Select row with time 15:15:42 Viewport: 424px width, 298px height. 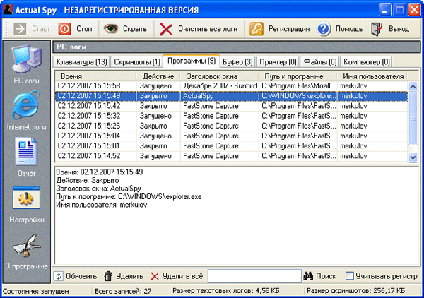coord(232,106)
